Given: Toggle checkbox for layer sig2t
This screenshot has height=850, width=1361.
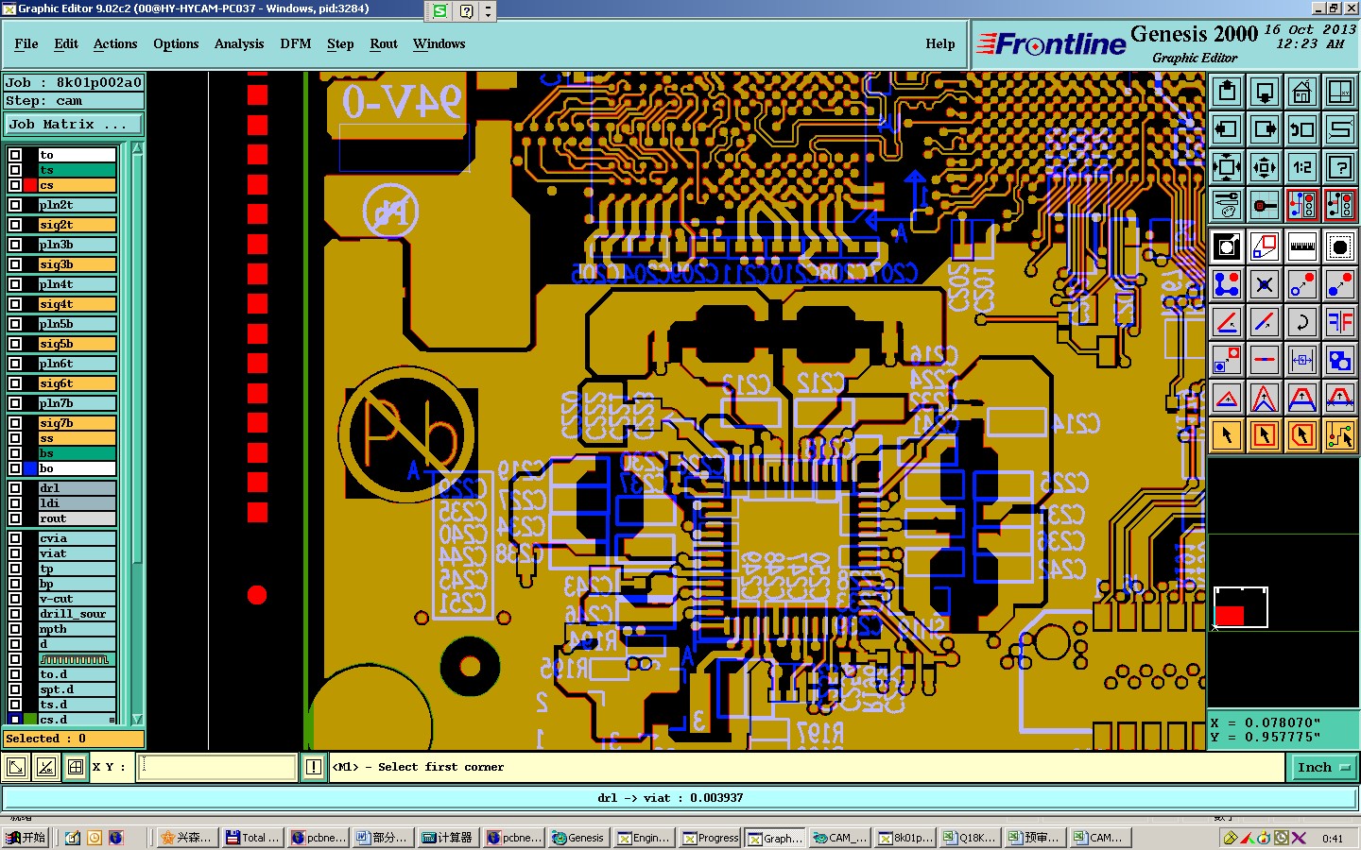Looking at the screenshot, I should click(x=15, y=225).
